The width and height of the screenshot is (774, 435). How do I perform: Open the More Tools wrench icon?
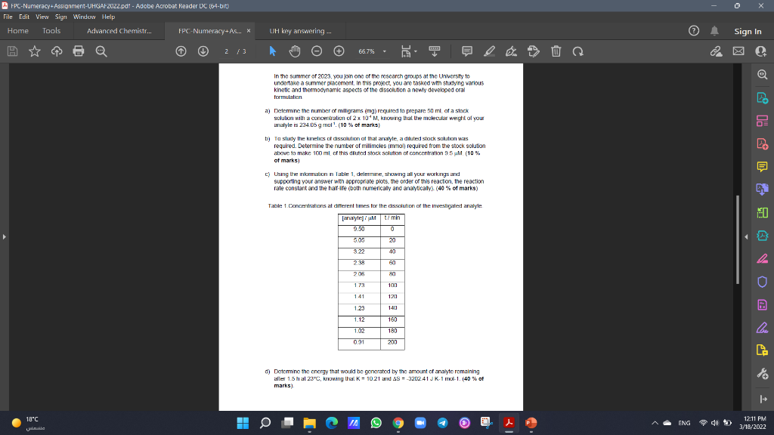(762, 373)
